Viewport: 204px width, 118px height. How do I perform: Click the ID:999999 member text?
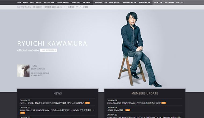pos(38,7)
